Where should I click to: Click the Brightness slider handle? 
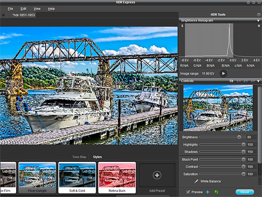click(239, 137)
